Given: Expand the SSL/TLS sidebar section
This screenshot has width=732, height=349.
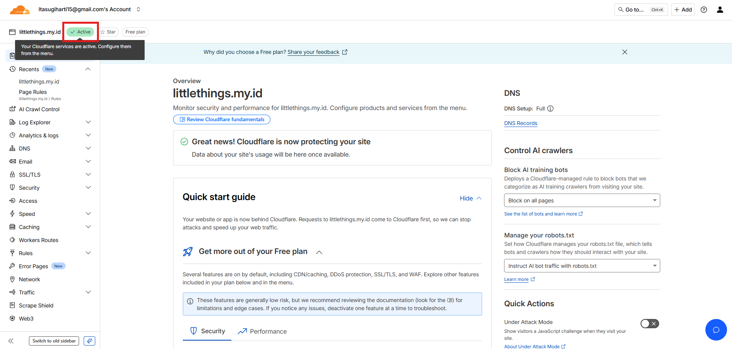Looking at the screenshot, I should click(x=50, y=175).
